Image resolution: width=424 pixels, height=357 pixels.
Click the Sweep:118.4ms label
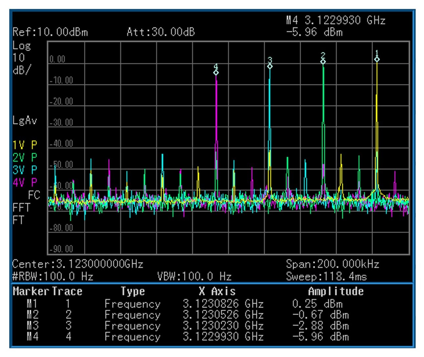pos(326,276)
